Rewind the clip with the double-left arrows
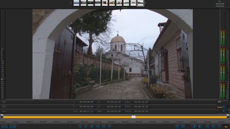230x129 pixels. point(98,127)
